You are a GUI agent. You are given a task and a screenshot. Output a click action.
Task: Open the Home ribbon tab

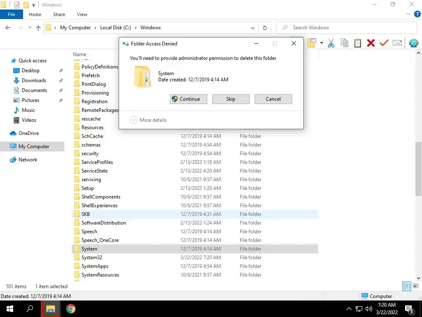point(35,14)
